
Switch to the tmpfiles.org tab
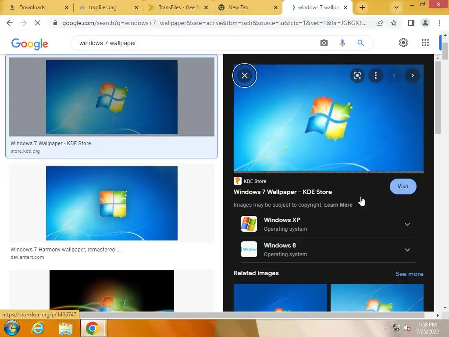[x=103, y=7]
